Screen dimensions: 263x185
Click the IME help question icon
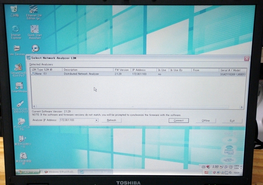click(231, 167)
